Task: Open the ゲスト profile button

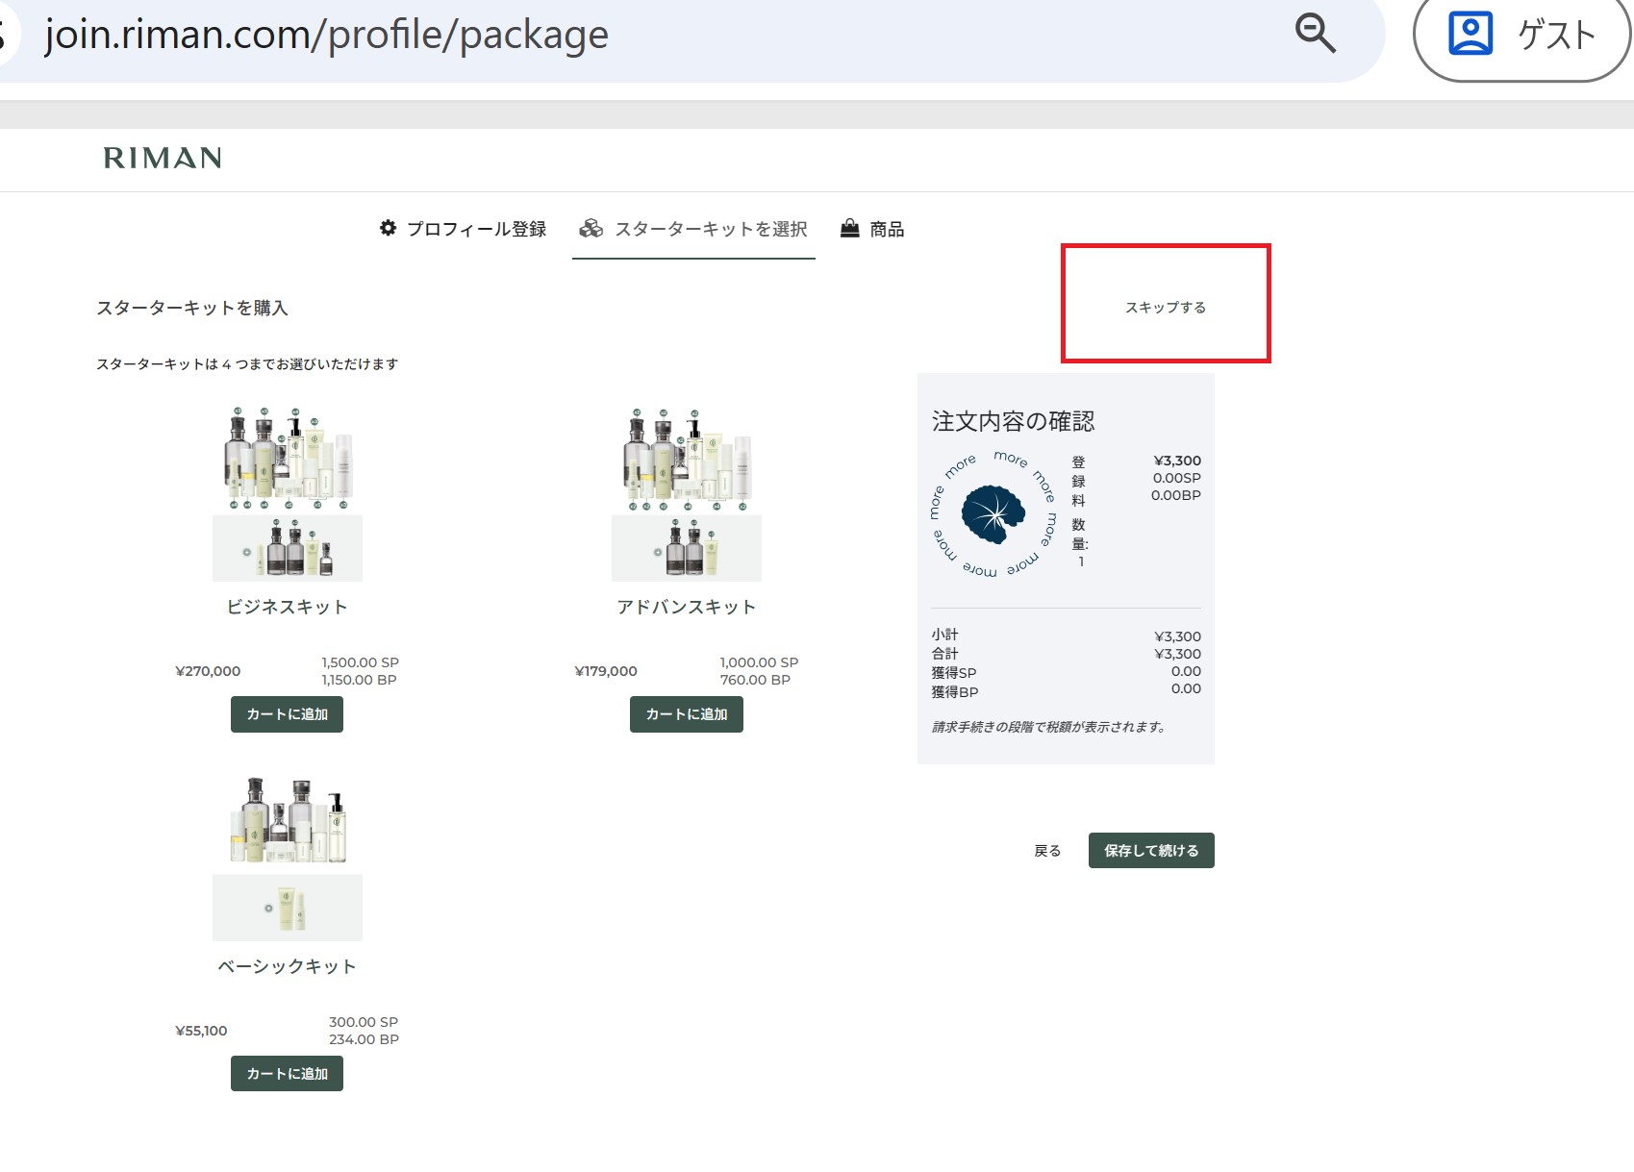Action: coord(1521,36)
